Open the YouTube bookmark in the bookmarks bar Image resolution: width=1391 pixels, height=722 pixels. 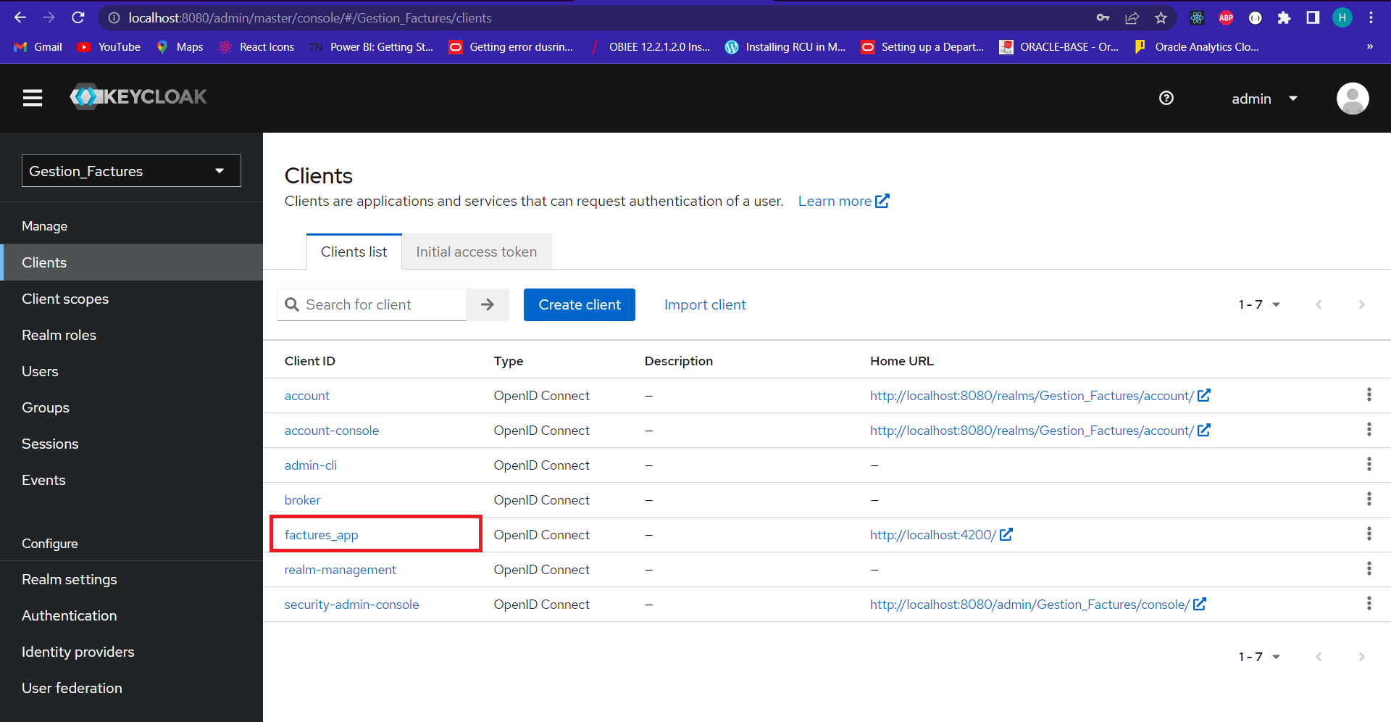(x=108, y=46)
